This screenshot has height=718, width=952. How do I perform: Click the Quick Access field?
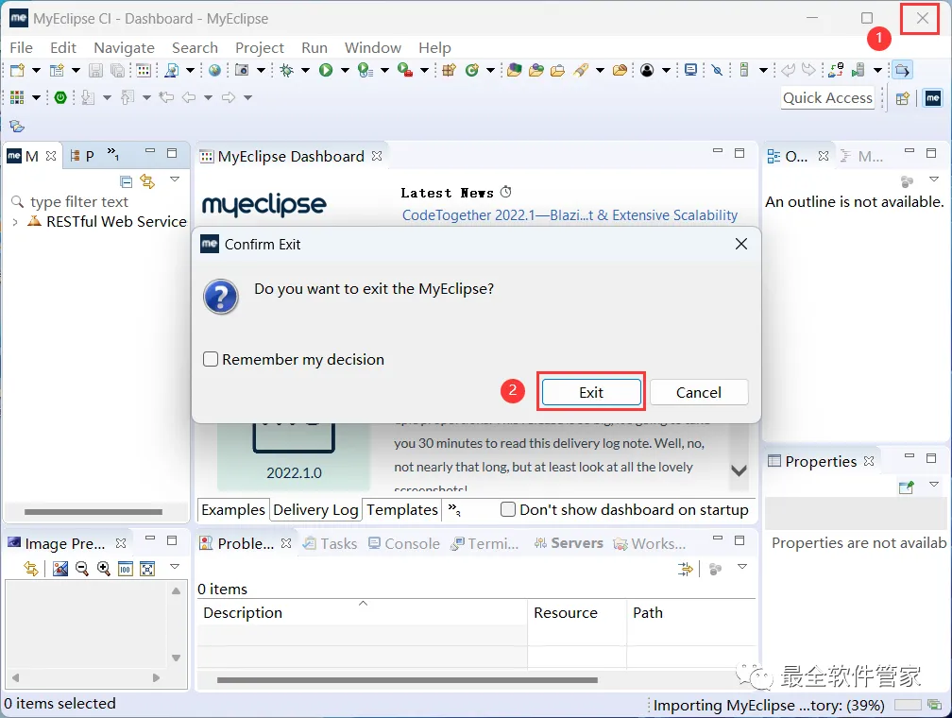tap(827, 98)
